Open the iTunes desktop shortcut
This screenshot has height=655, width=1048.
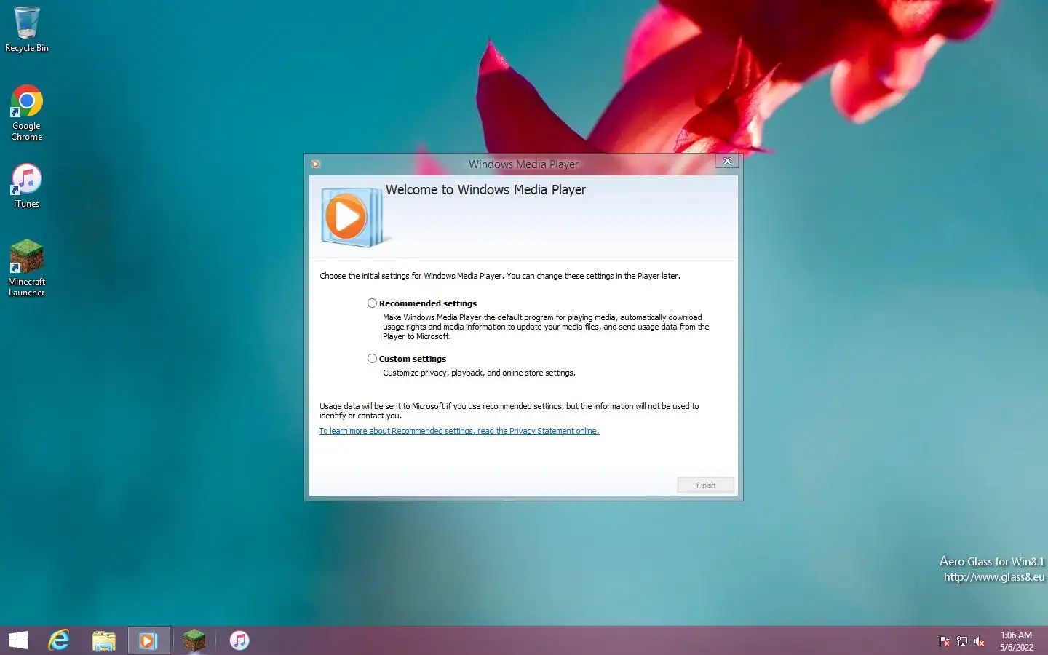(27, 186)
